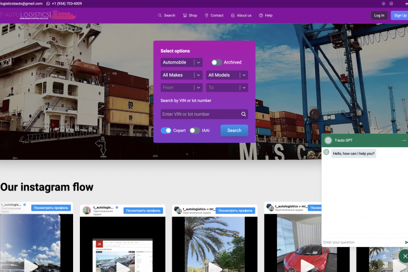The width and height of the screenshot is (408, 272).
Task: Open the sky and clouds video thumbnail
Action: coord(30,243)
